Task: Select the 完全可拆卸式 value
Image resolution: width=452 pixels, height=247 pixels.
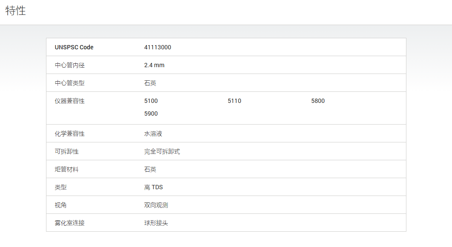Action: (162, 151)
